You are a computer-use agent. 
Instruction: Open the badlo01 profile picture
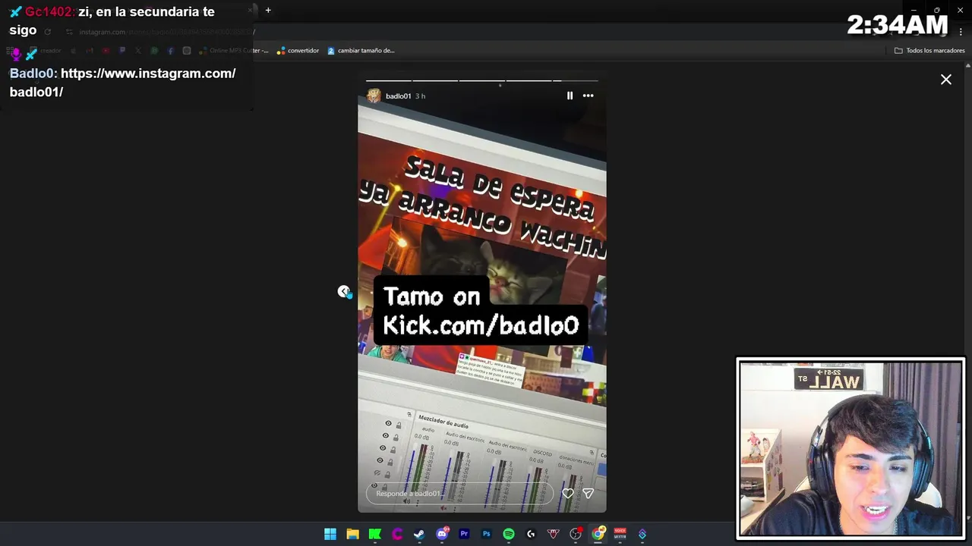[x=374, y=96]
